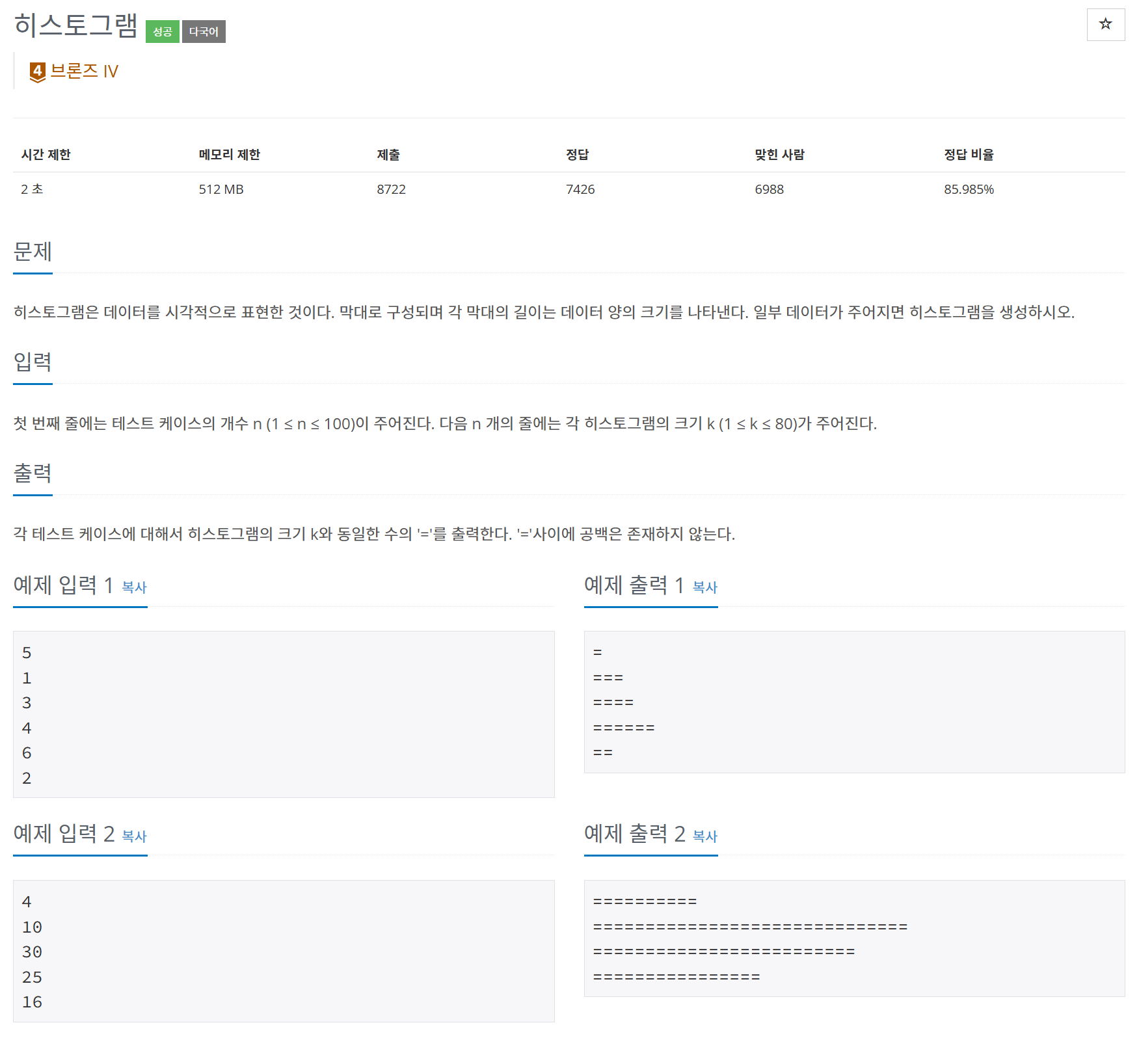Image resolution: width=1139 pixels, height=1038 pixels.
Task: Click the 85.985% accuracy ratio value
Action: click(x=969, y=189)
